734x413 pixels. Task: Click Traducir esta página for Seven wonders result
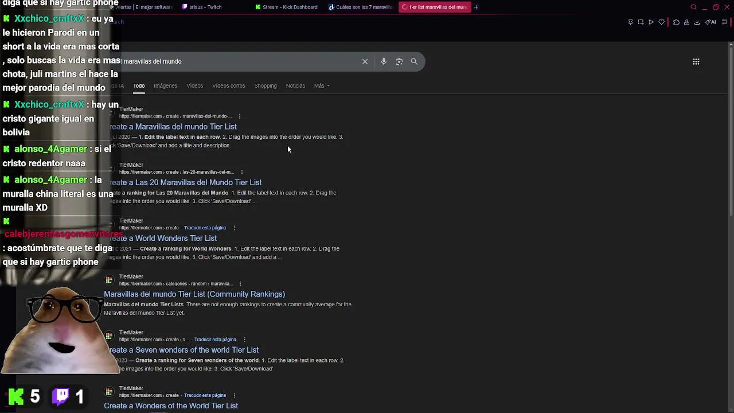coord(215,340)
